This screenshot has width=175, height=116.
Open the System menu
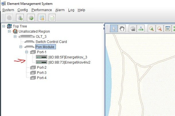[8, 10]
